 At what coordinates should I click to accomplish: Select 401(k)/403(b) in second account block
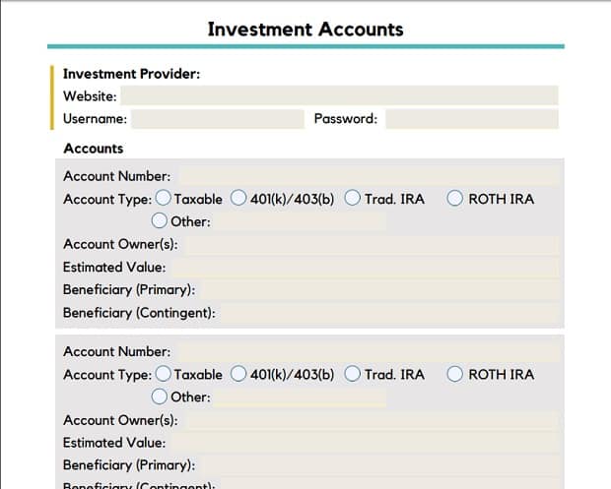click(x=238, y=374)
